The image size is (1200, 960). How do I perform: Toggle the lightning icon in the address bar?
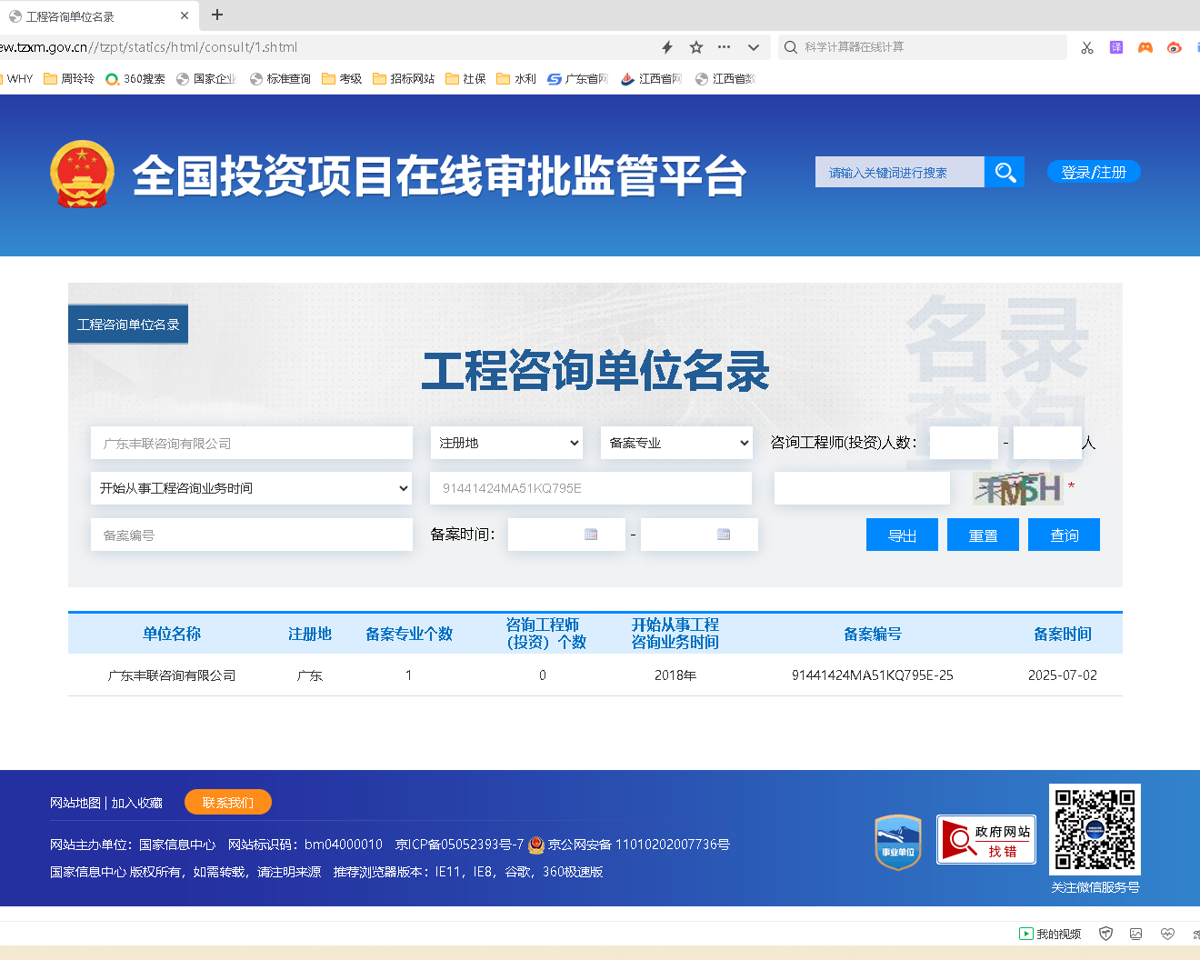coord(666,46)
